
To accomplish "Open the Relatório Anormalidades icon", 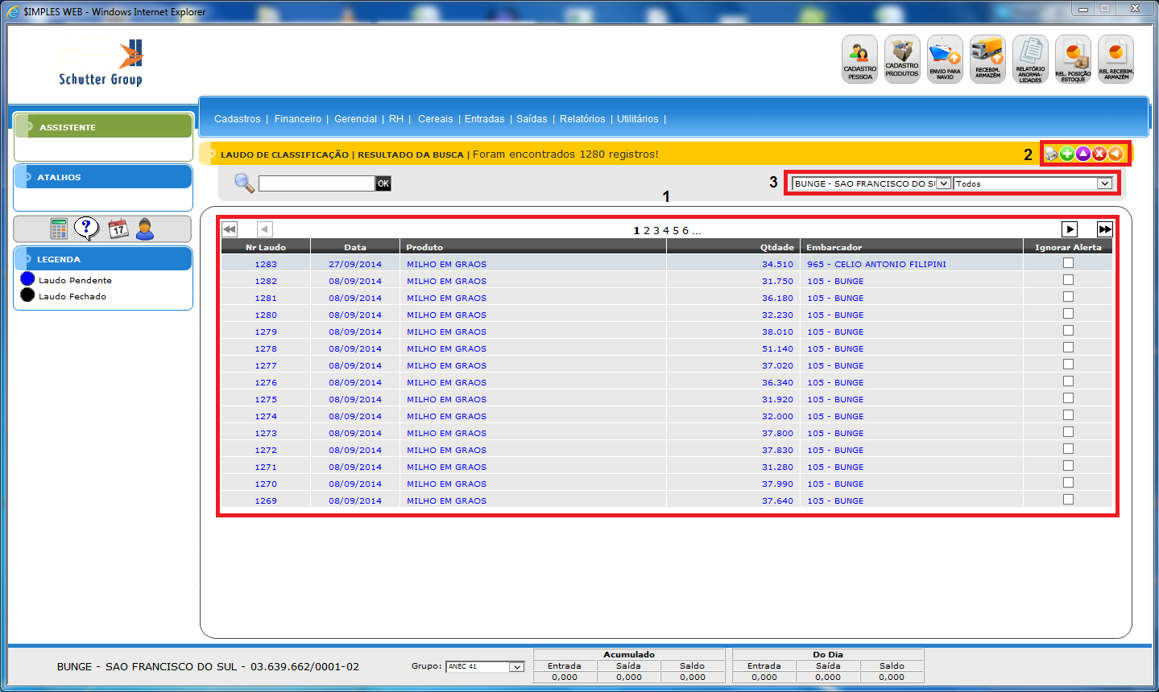I will pyautogui.click(x=1030, y=59).
